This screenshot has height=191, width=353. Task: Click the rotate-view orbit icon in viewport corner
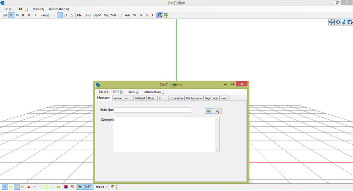(331, 22)
